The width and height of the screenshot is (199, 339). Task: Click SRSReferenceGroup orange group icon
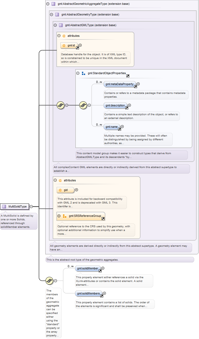point(65,216)
